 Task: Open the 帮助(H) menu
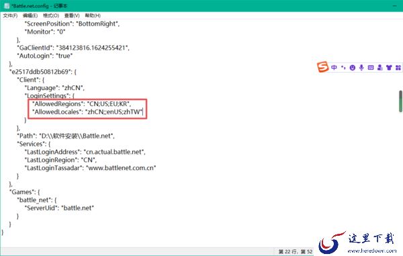pyautogui.click(x=93, y=15)
